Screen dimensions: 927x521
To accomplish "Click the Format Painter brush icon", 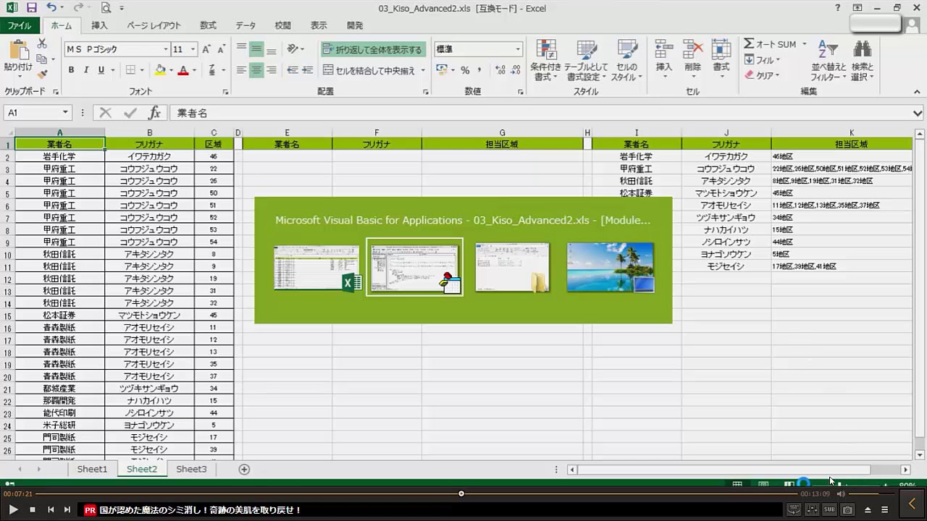I will click(x=42, y=74).
